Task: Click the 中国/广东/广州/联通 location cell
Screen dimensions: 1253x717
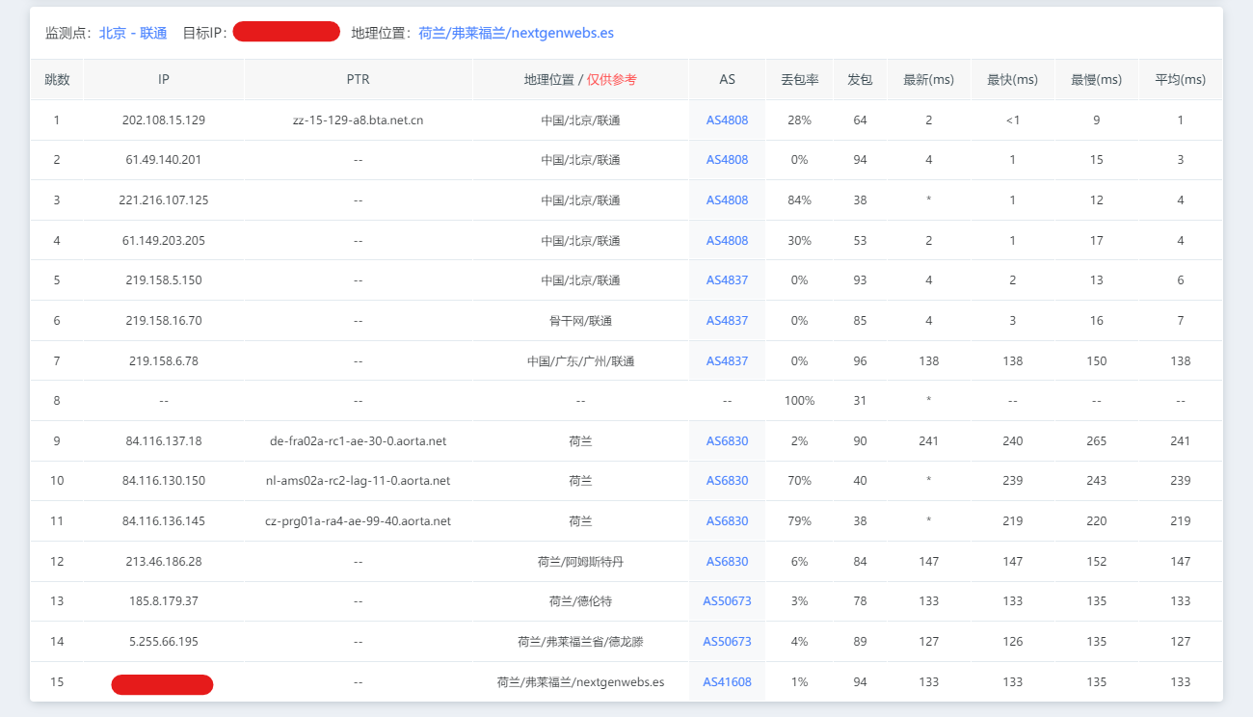Action: coord(580,361)
